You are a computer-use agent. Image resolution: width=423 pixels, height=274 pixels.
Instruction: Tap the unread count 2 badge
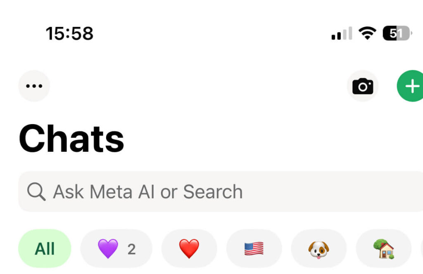tap(131, 249)
